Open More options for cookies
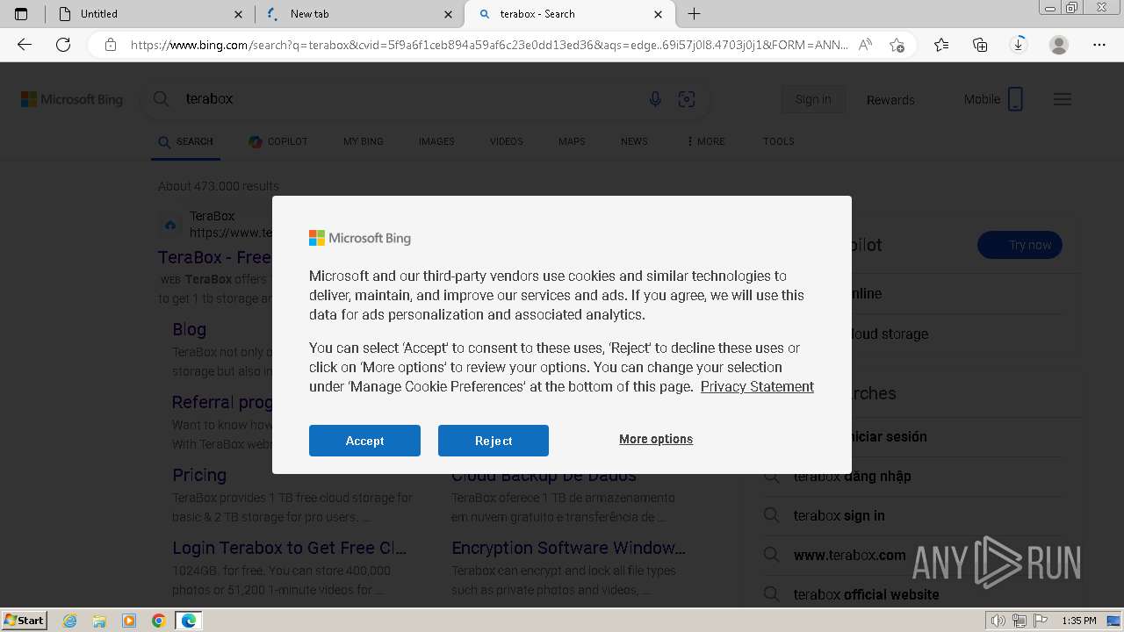The height and width of the screenshot is (632, 1124). pyautogui.click(x=656, y=439)
